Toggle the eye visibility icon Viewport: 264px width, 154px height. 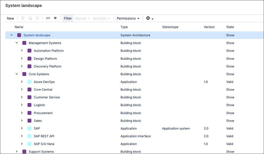(x=55, y=18)
